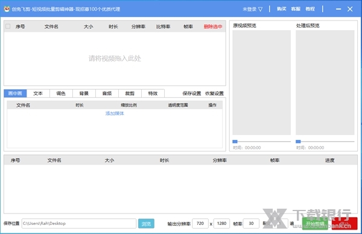The height and width of the screenshot is (234, 362).
Task: Click the output height field 1280
Action: [x=221, y=223]
